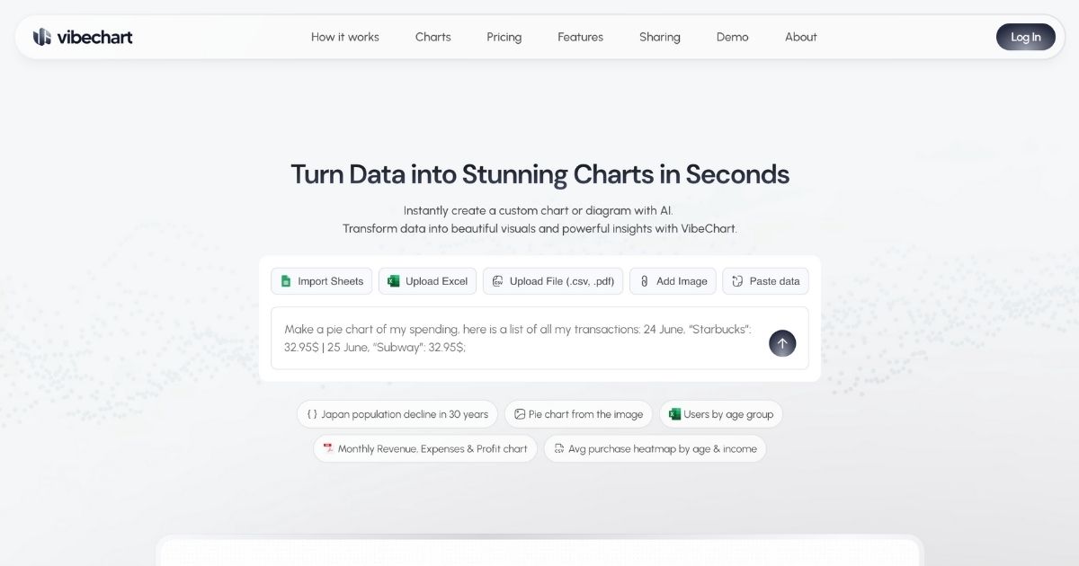Viewport: 1079px width, 566px height.
Task: Submit the prompt with the arrow button
Action: click(x=781, y=342)
